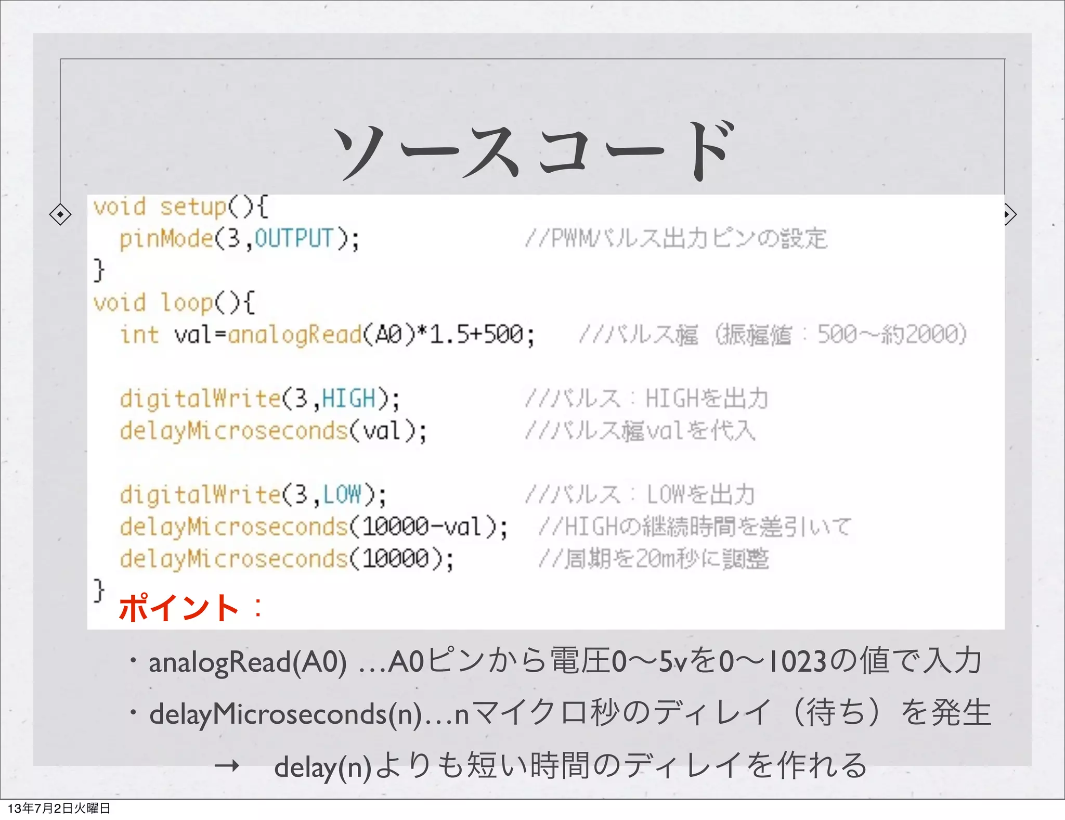The width and height of the screenshot is (1065, 820).
Task: Click the pulse width 500〜約2000 comment
Action: [x=773, y=335]
